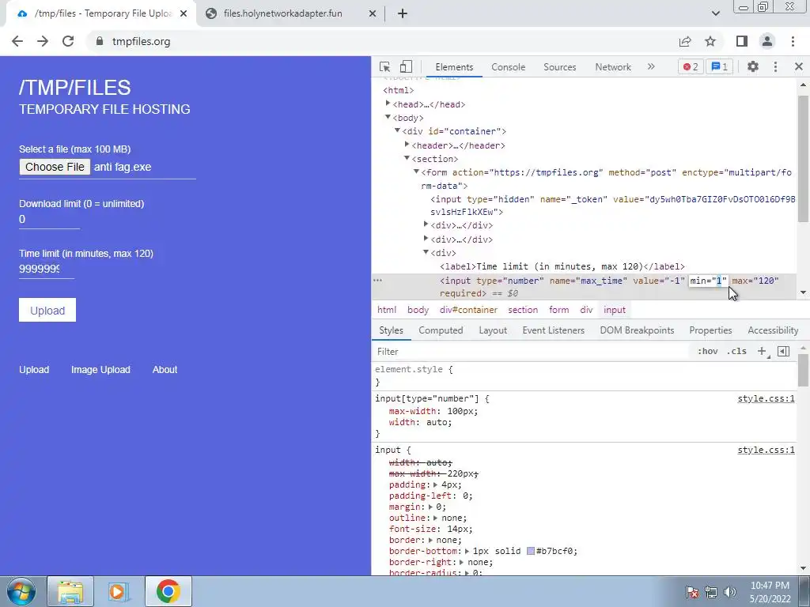Open DevTools three-dot customize menu
This screenshot has width=810, height=607.
coord(775,66)
